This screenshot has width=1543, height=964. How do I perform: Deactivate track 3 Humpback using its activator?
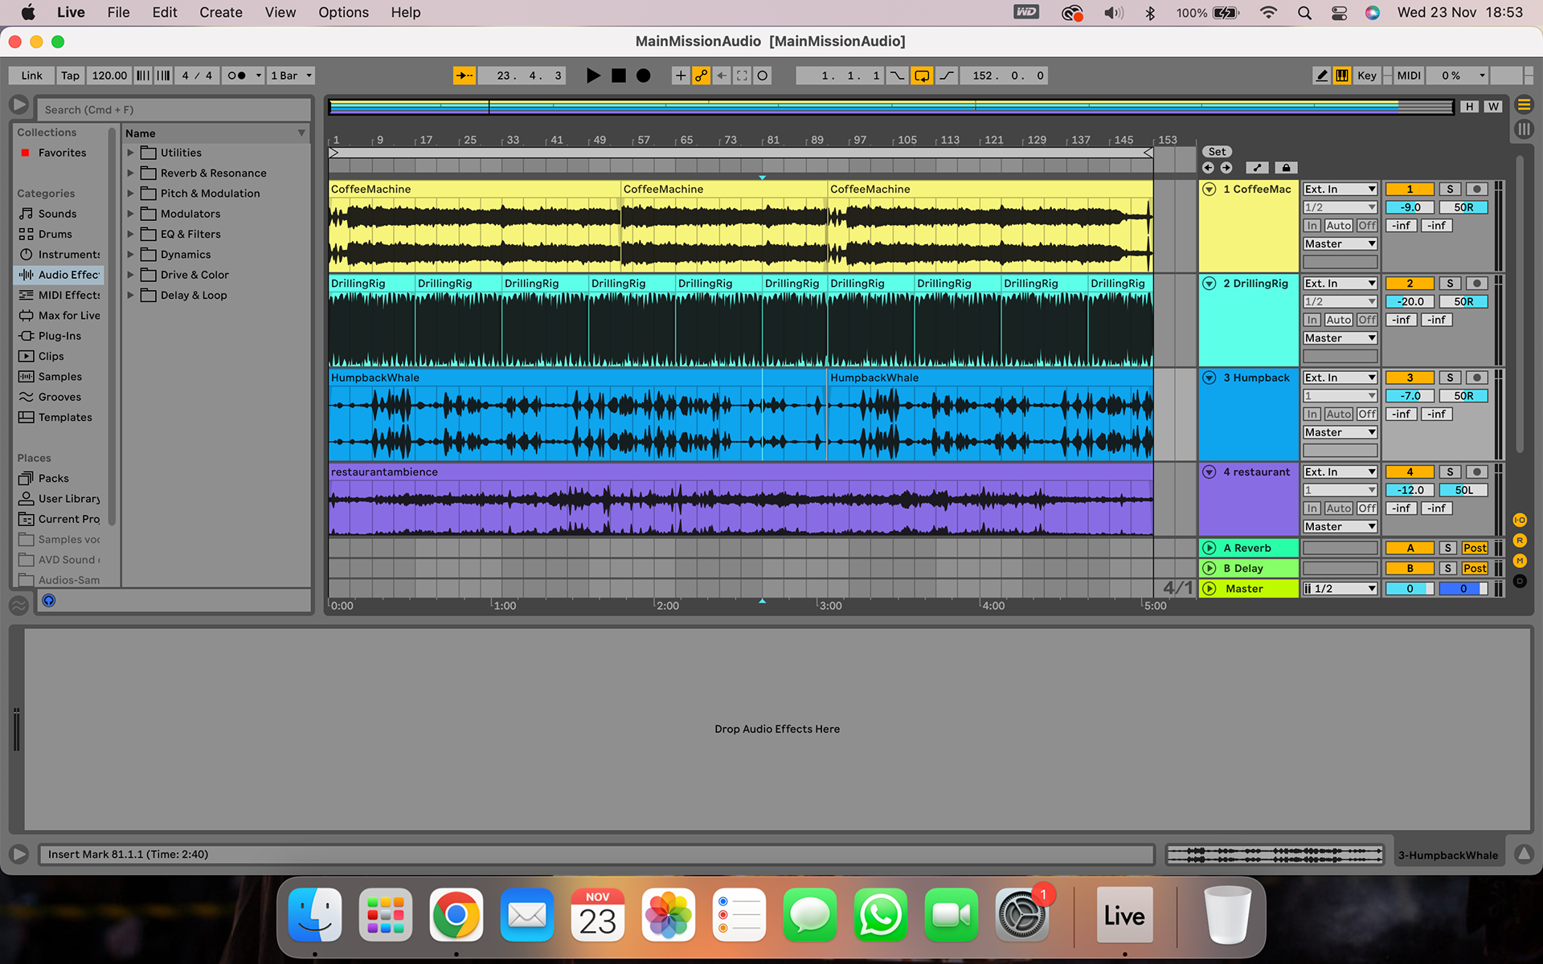coord(1410,378)
